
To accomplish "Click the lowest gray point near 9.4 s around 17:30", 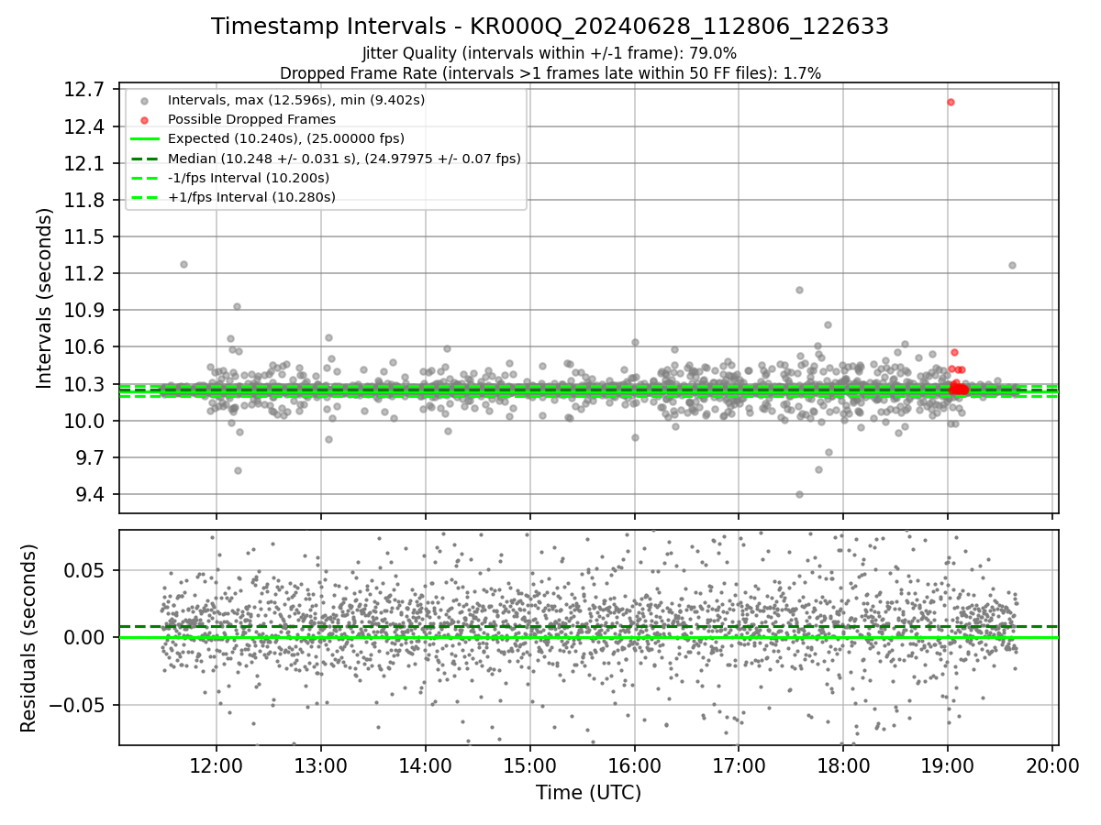I will point(799,494).
